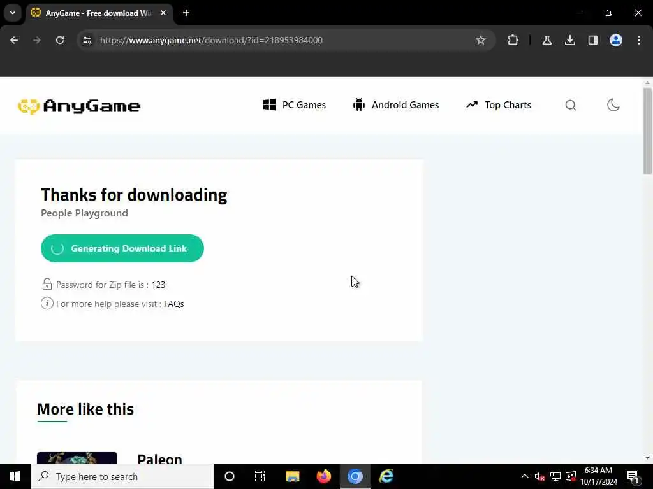The height and width of the screenshot is (489, 653).
Task: Select the AnyGame browser tab
Action: coord(99,13)
